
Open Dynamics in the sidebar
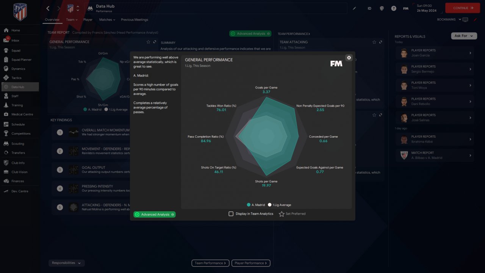[20, 69]
